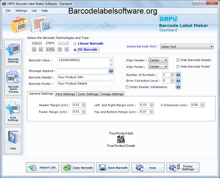Image resolution: width=220 pixels, height=178 pixels.
Task: Open the List menu
Action: pyautogui.click(x=34, y=11)
